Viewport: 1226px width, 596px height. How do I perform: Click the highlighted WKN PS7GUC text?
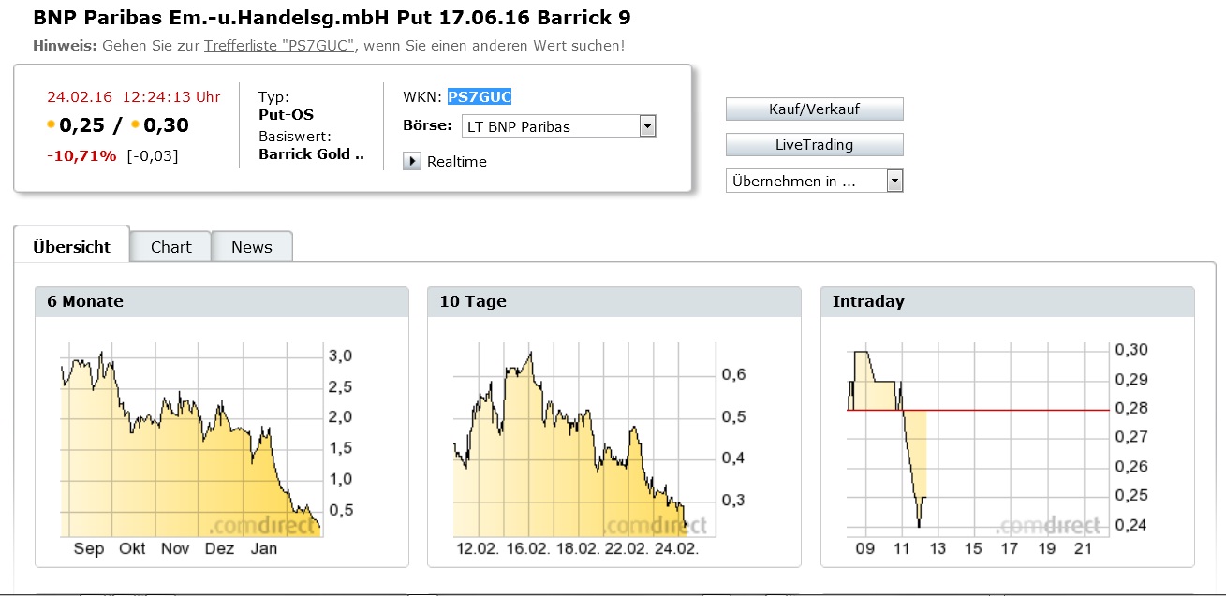click(480, 96)
